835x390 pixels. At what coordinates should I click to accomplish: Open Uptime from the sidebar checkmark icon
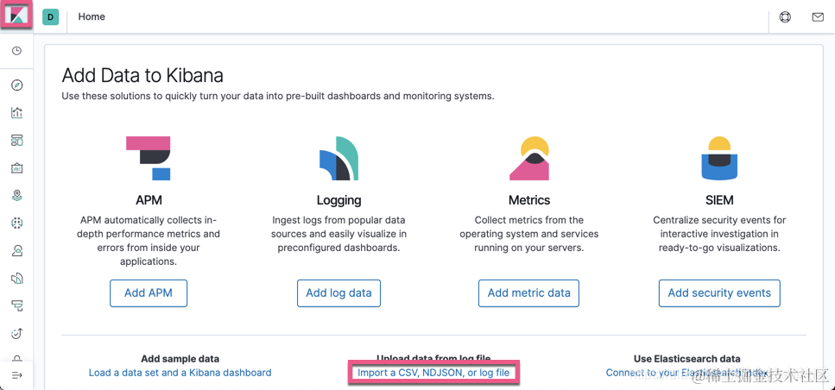(17, 333)
